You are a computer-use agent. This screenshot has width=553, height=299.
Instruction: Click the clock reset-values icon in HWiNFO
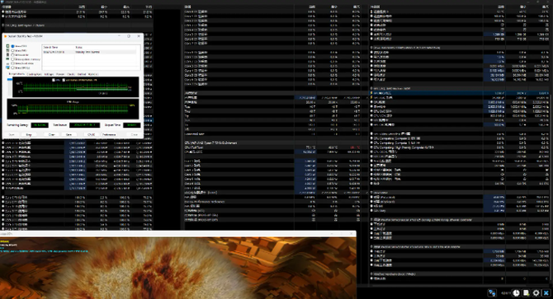click(x=517, y=293)
